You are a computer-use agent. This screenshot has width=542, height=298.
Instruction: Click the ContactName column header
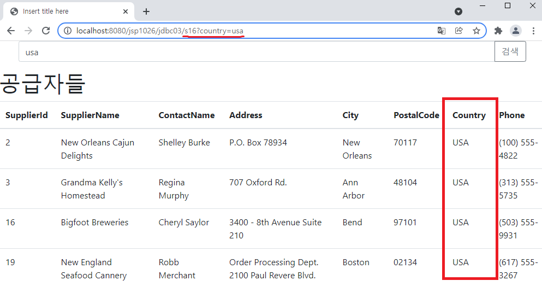point(187,115)
